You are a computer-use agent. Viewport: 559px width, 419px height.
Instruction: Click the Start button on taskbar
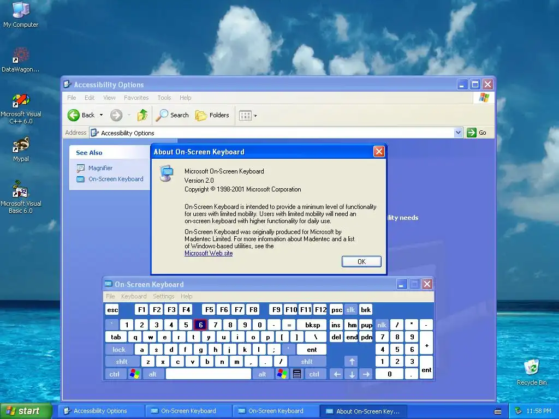26,411
